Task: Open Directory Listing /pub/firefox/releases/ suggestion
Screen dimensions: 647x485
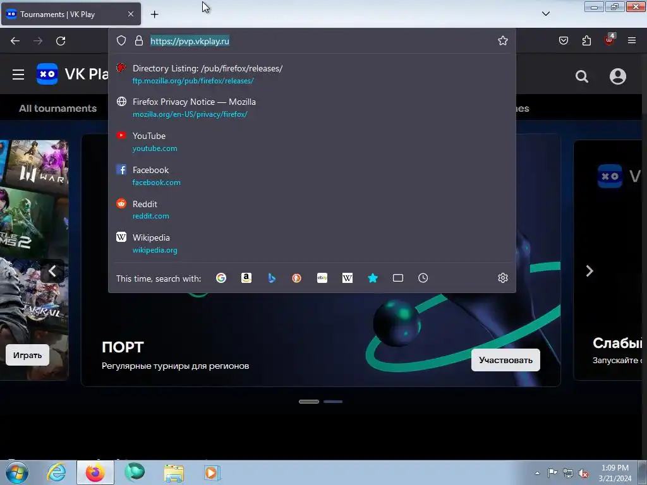Action: click(312, 75)
